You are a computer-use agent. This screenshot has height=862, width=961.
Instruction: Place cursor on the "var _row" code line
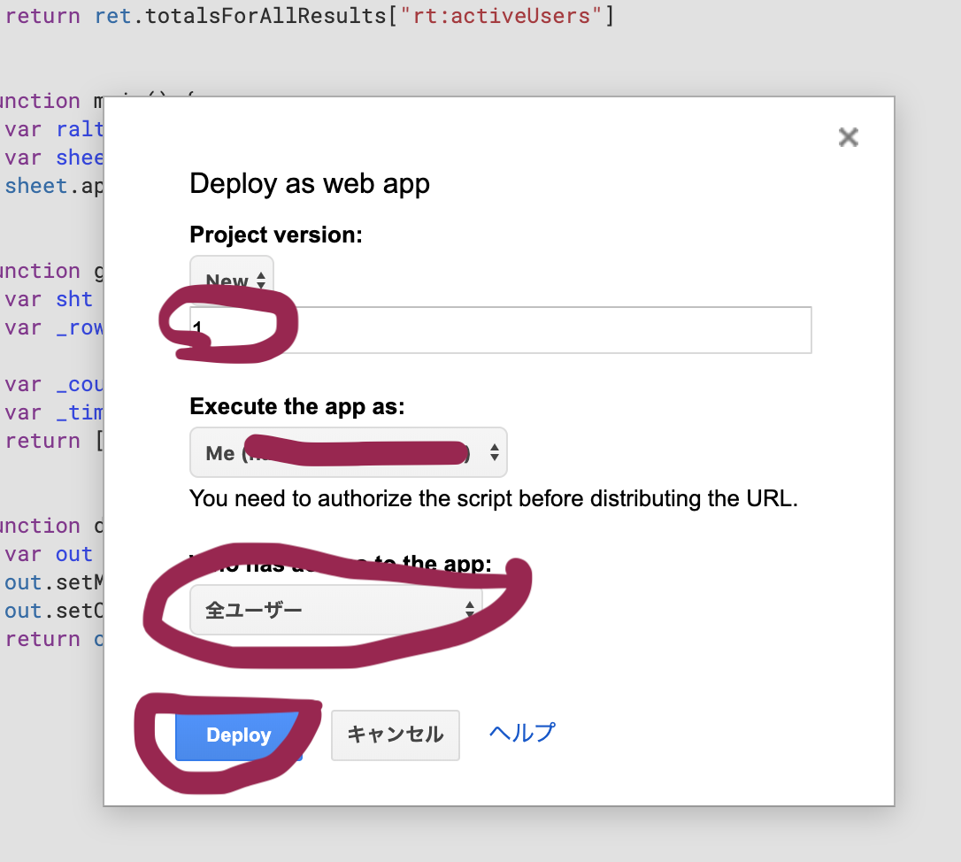pyautogui.click(x=53, y=327)
